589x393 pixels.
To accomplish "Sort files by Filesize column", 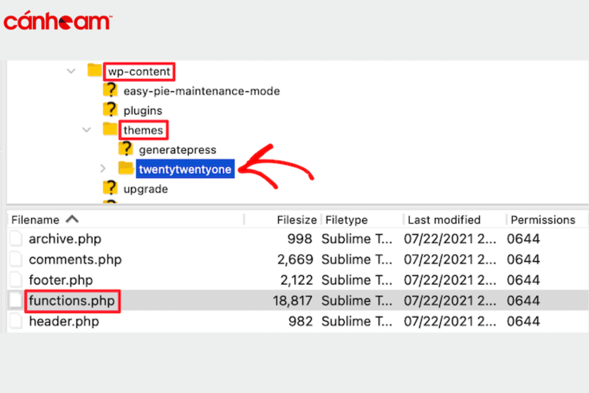I will (297, 220).
